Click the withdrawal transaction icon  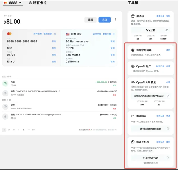(x=5, y=107)
